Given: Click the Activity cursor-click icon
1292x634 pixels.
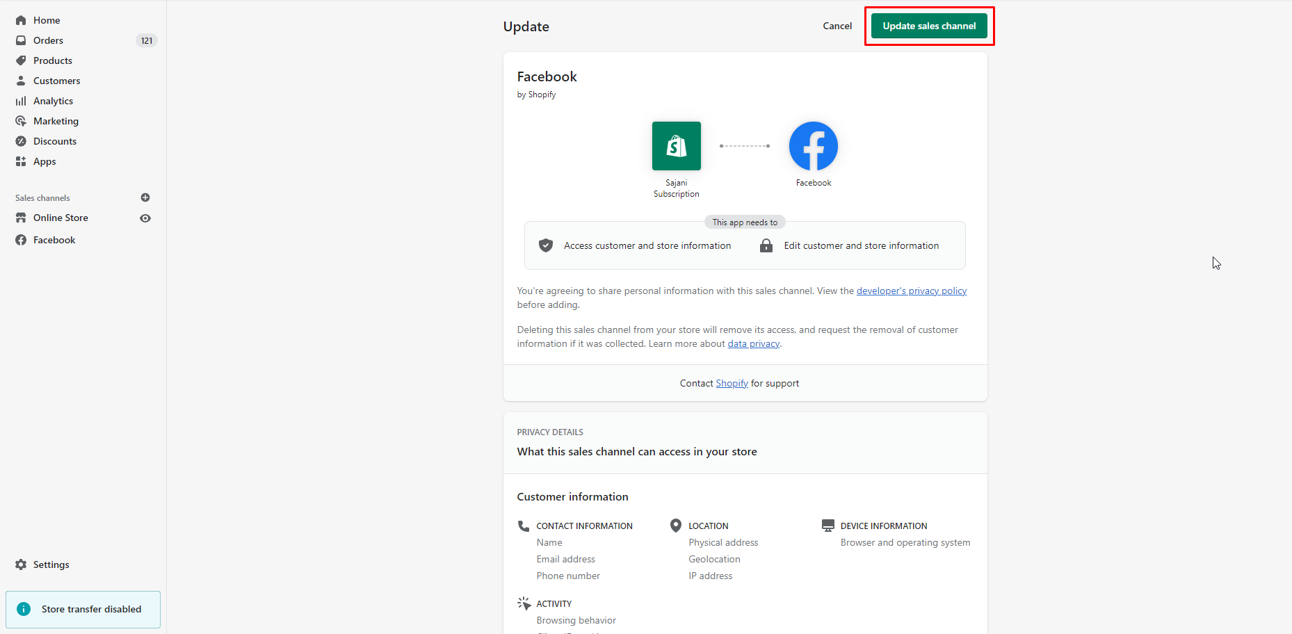Looking at the screenshot, I should click(524, 603).
